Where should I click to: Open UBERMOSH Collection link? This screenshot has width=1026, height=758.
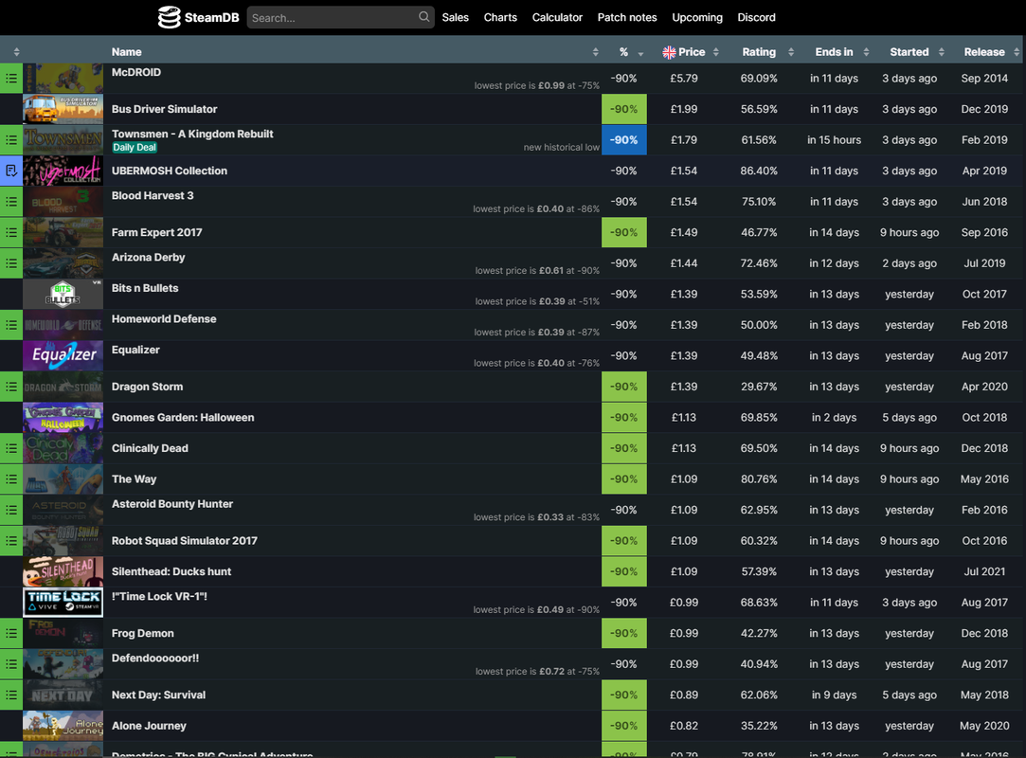pyautogui.click(x=170, y=171)
